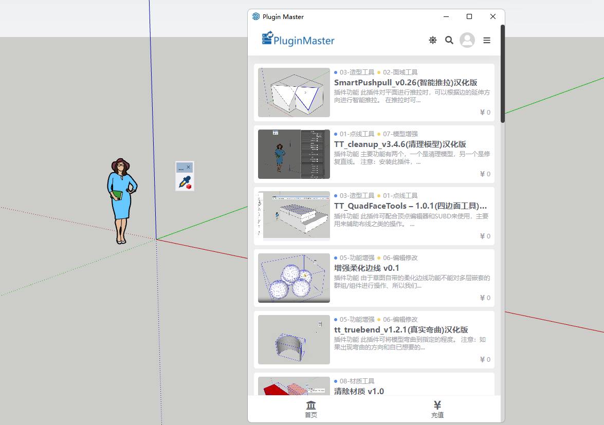Open the 充值 recharge tab
This screenshot has height=425, width=604.
coord(437,410)
